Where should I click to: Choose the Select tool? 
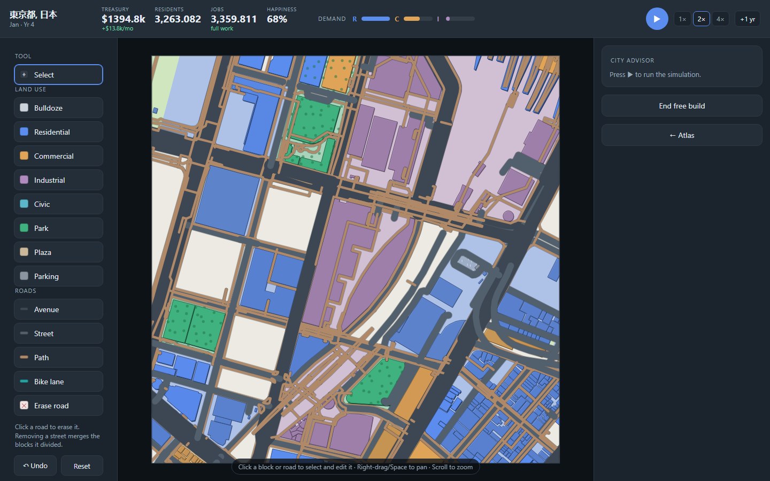(x=58, y=75)
